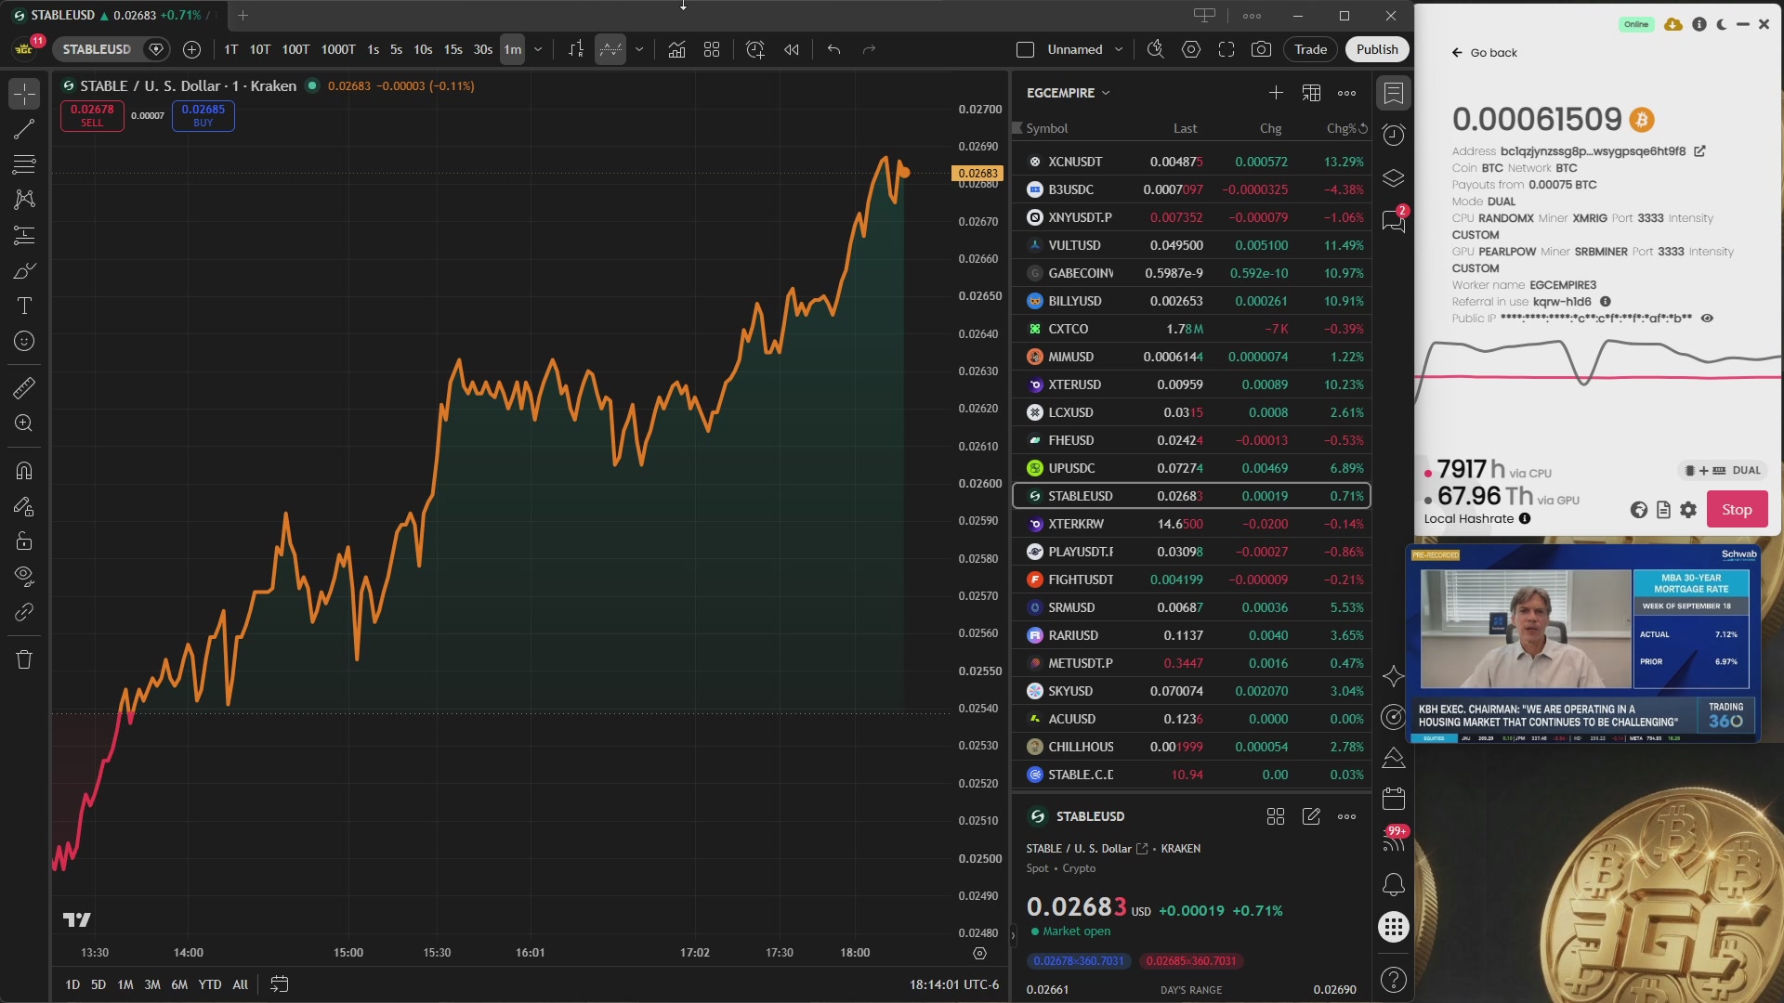Enter fullscreen chart mode
This screenshot has width=1784, height=1003.
tap(1226, 49)
